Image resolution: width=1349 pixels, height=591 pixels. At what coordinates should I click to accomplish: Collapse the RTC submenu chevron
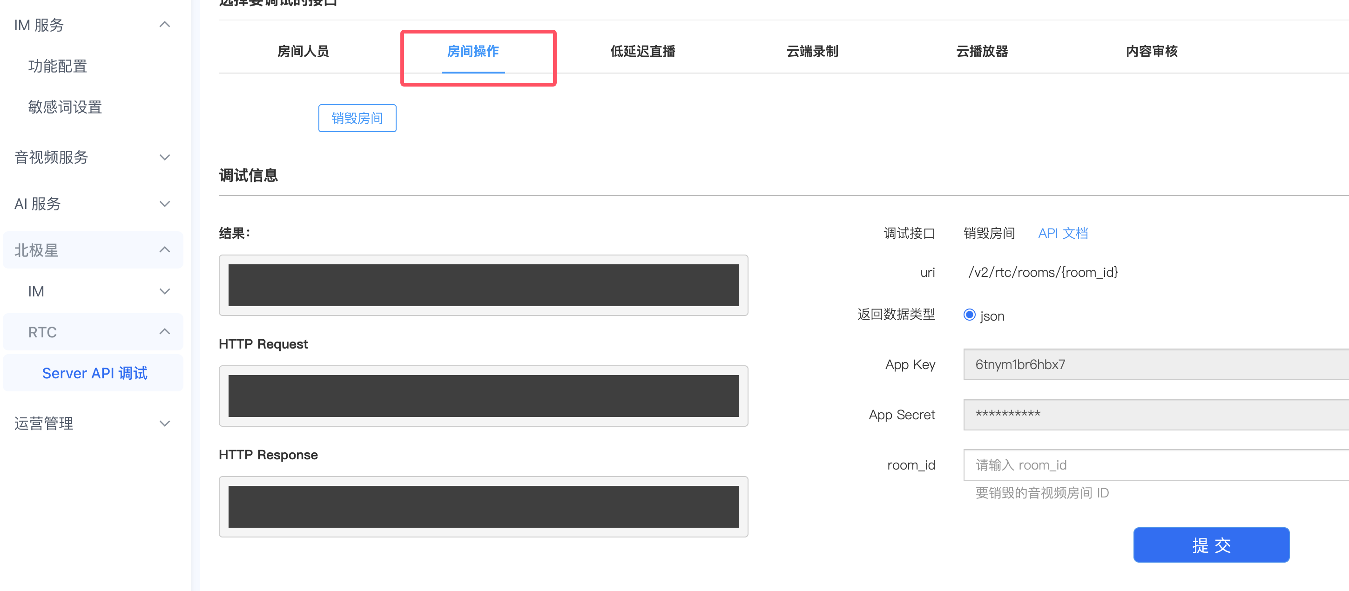pos(164,331)
